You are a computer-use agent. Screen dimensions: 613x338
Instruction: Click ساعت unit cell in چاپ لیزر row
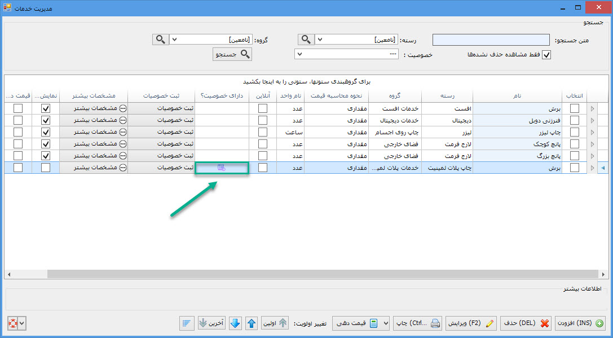tap(290, 132)
